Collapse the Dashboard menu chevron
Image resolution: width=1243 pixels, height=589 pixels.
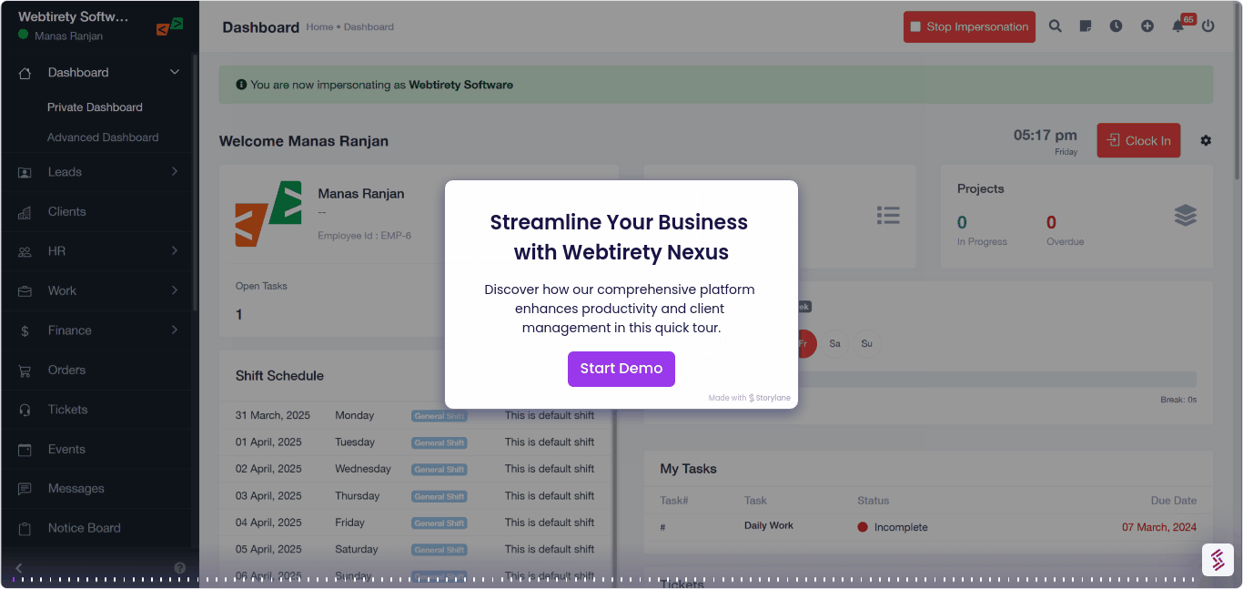[x=175, y=72]
